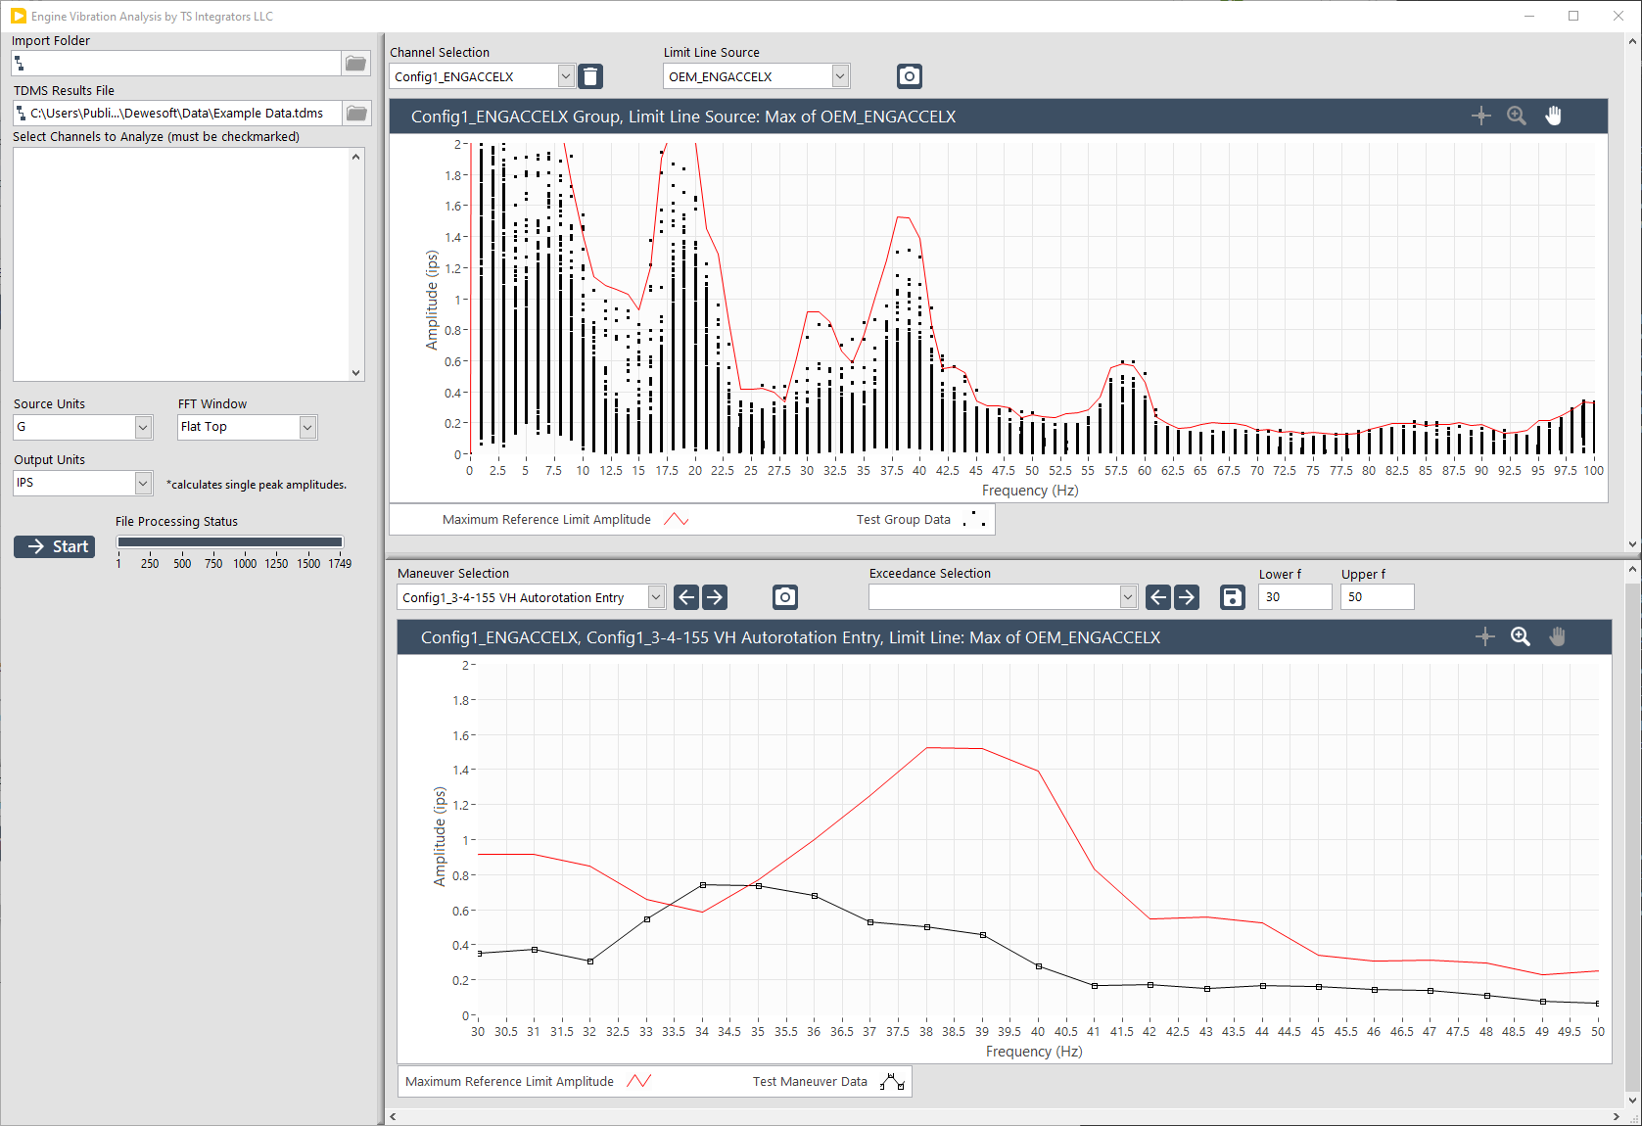The height and width of the screenshot is (1126, 1642).
Task: Capture the top graph with camera icon
Action: (910, 76)
